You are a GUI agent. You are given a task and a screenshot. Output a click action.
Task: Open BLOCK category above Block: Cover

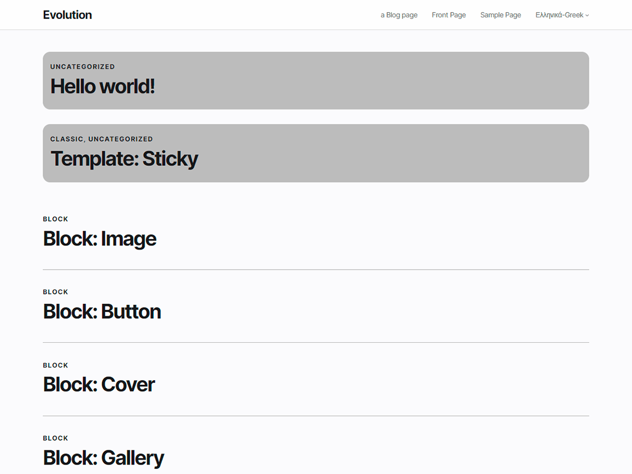point(55,365)
